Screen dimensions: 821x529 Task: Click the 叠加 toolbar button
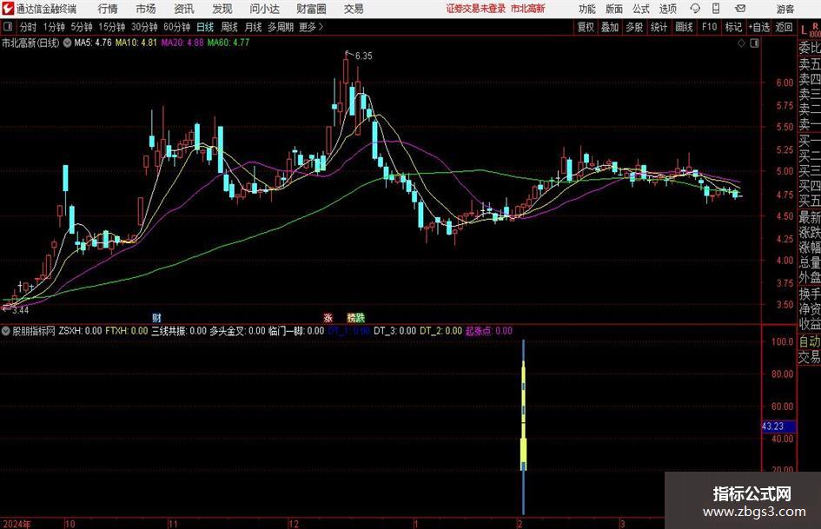coord(610,27)
